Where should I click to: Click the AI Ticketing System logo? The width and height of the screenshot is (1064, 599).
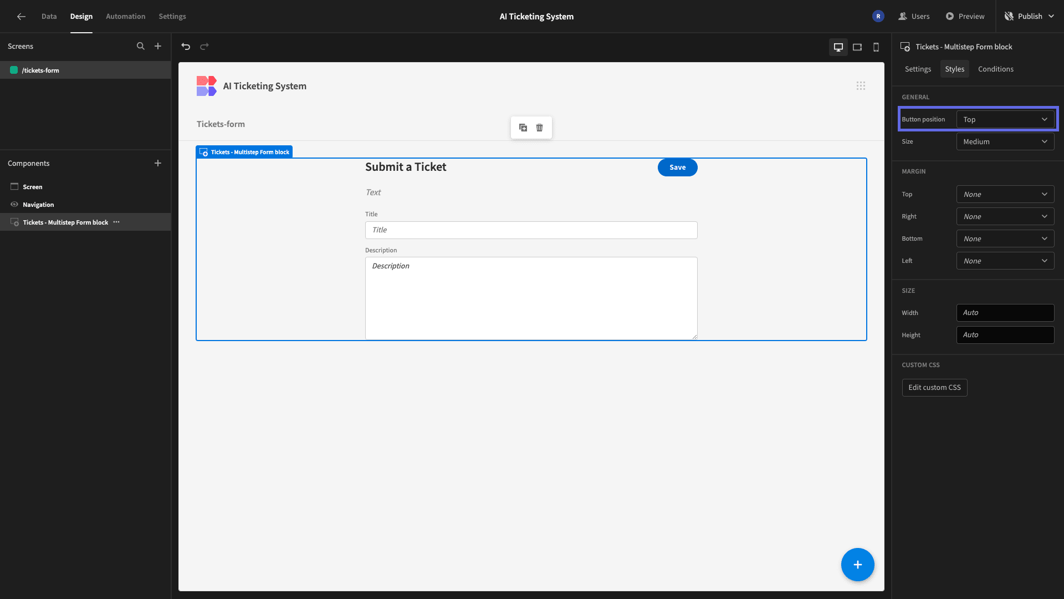206,86
